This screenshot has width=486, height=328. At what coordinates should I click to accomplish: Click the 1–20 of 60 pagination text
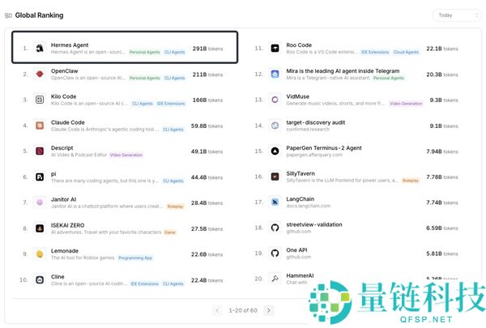coord(243,310)
